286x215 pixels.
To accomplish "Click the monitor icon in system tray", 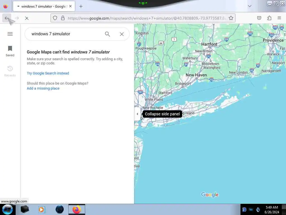I will click(251, 209).
